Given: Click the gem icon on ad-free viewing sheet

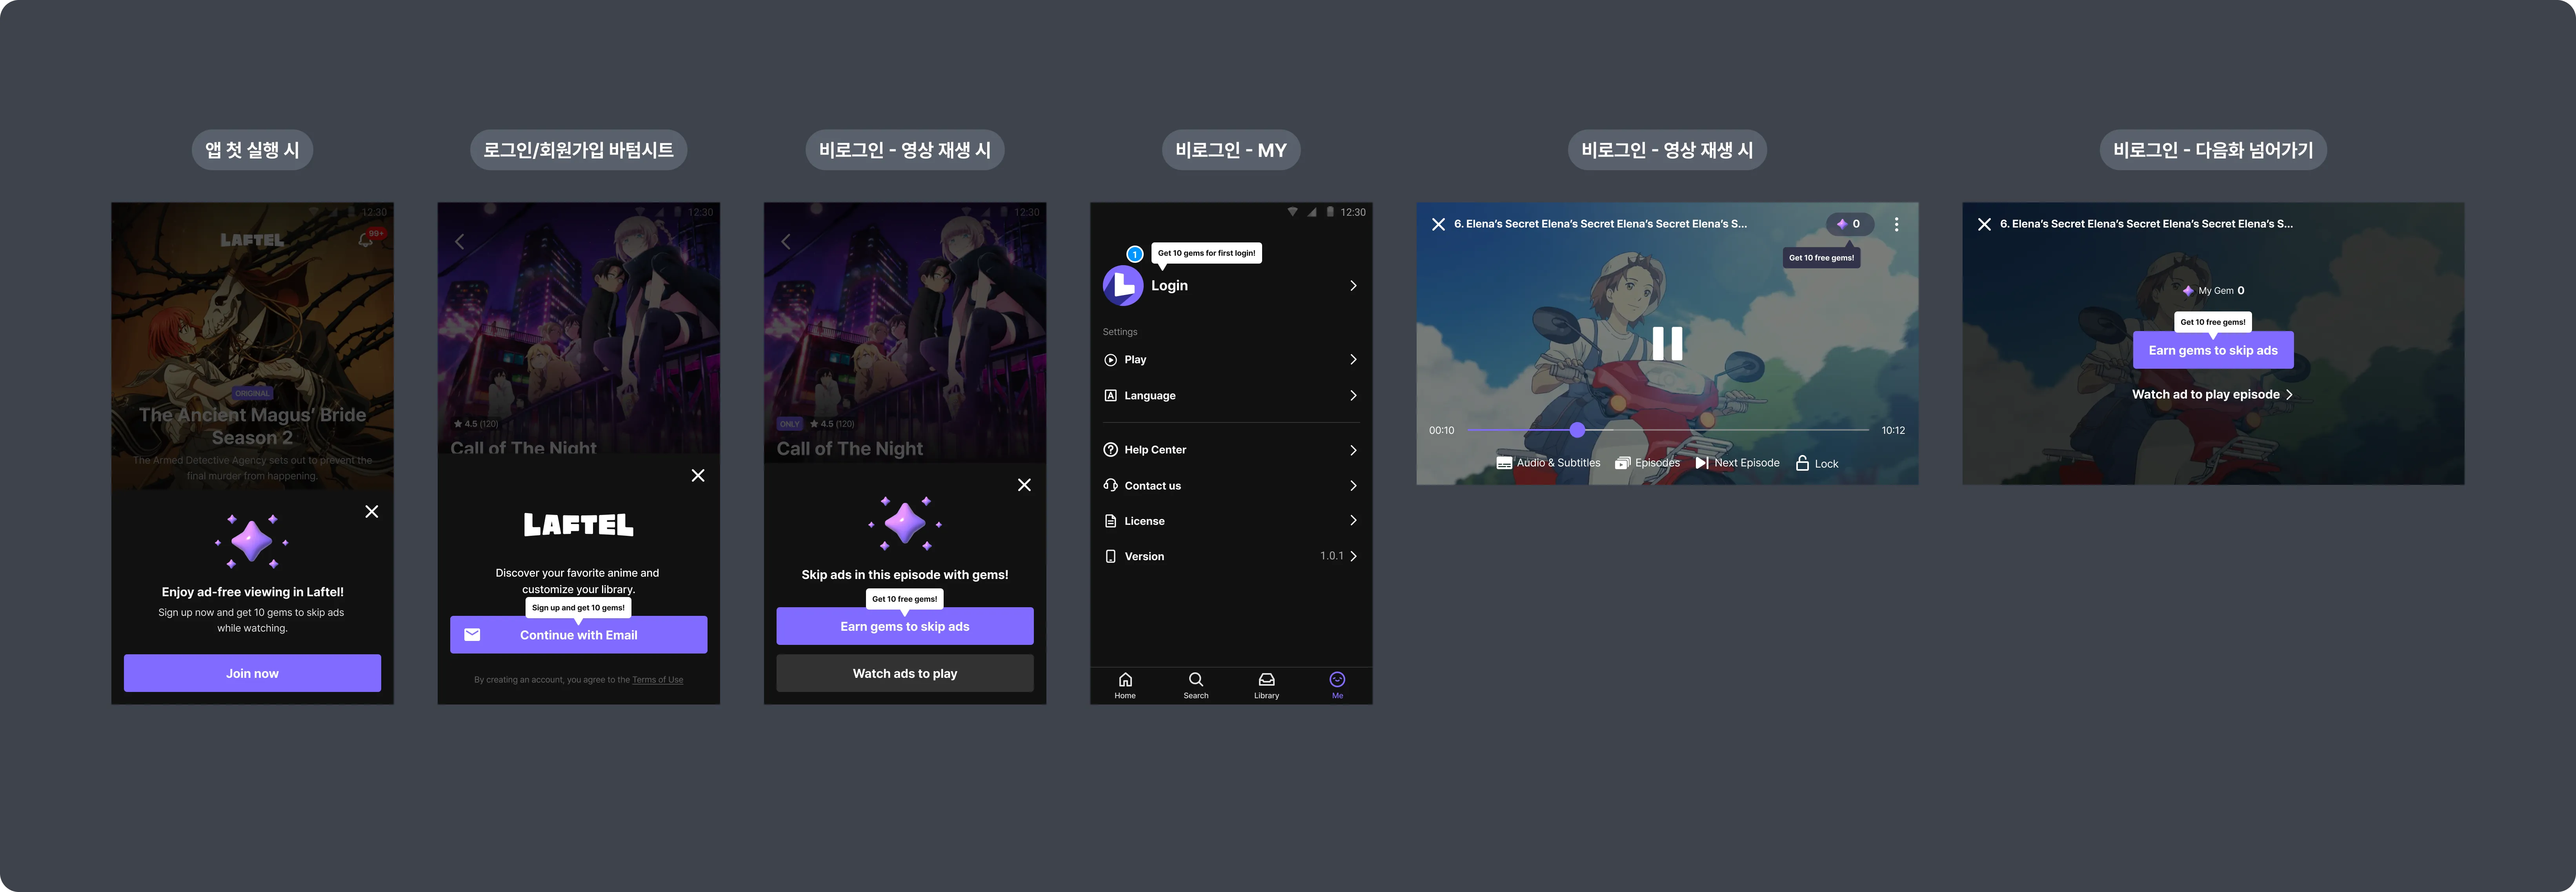Looking at the screenshot, I should (x=252, y=542).
